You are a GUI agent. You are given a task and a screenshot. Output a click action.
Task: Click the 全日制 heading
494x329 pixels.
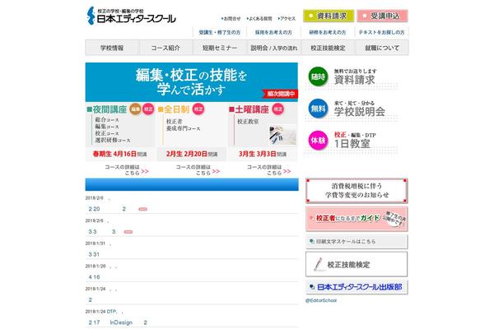174,109
